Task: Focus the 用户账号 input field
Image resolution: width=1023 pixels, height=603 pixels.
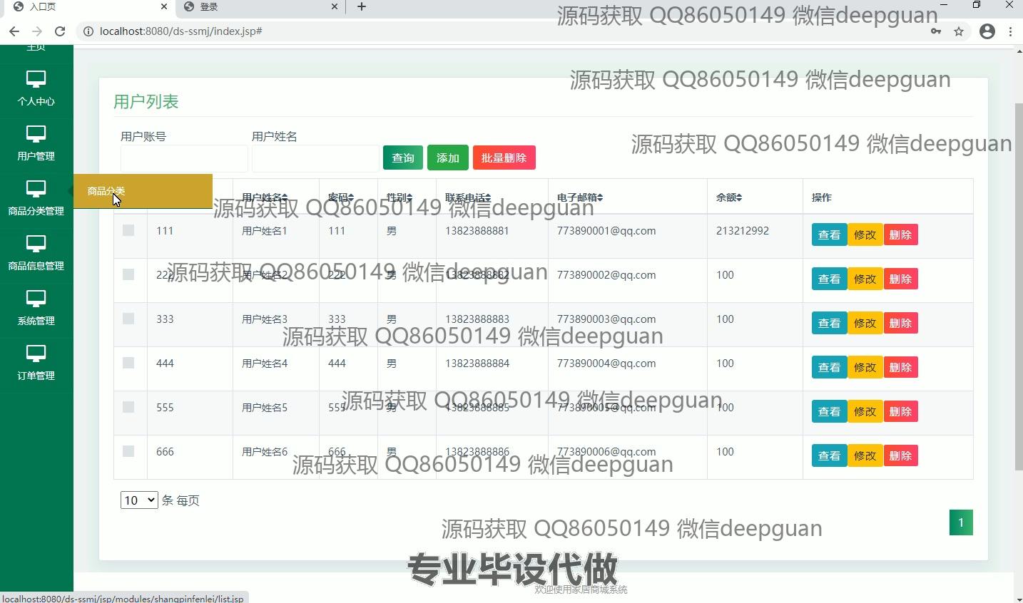Action: coord(184,158)
